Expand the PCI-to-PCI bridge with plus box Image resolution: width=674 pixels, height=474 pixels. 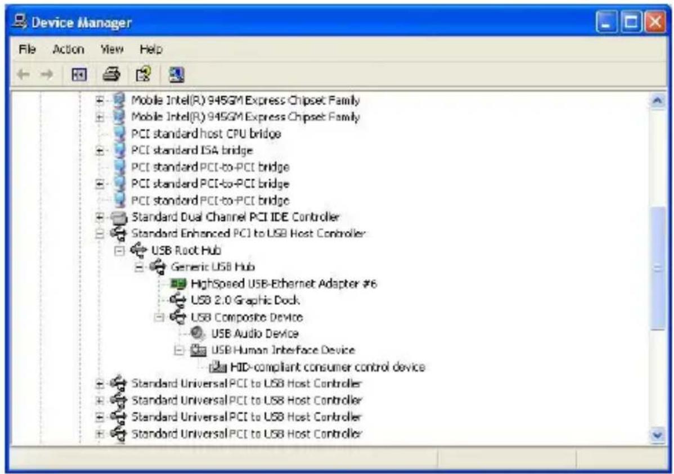point(100,184)
